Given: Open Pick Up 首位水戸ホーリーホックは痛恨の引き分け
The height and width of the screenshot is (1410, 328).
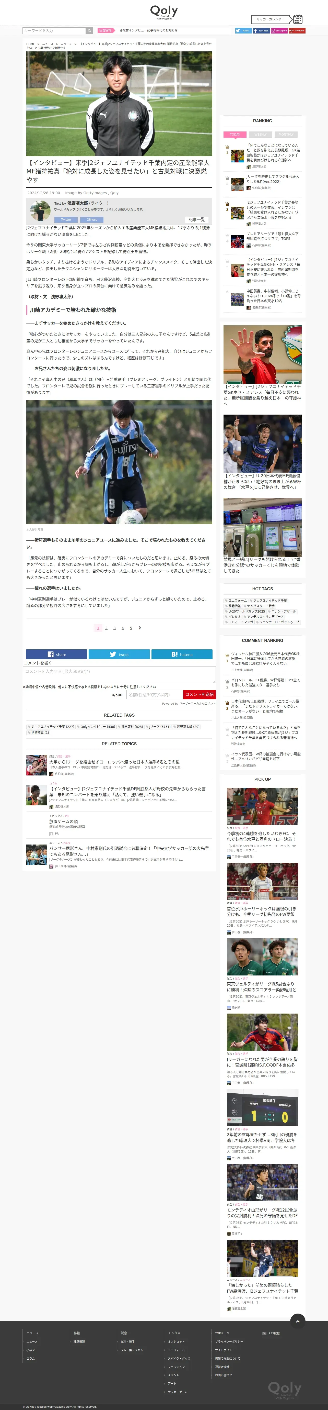Looking at the screenshot, I should pos(262,911).
